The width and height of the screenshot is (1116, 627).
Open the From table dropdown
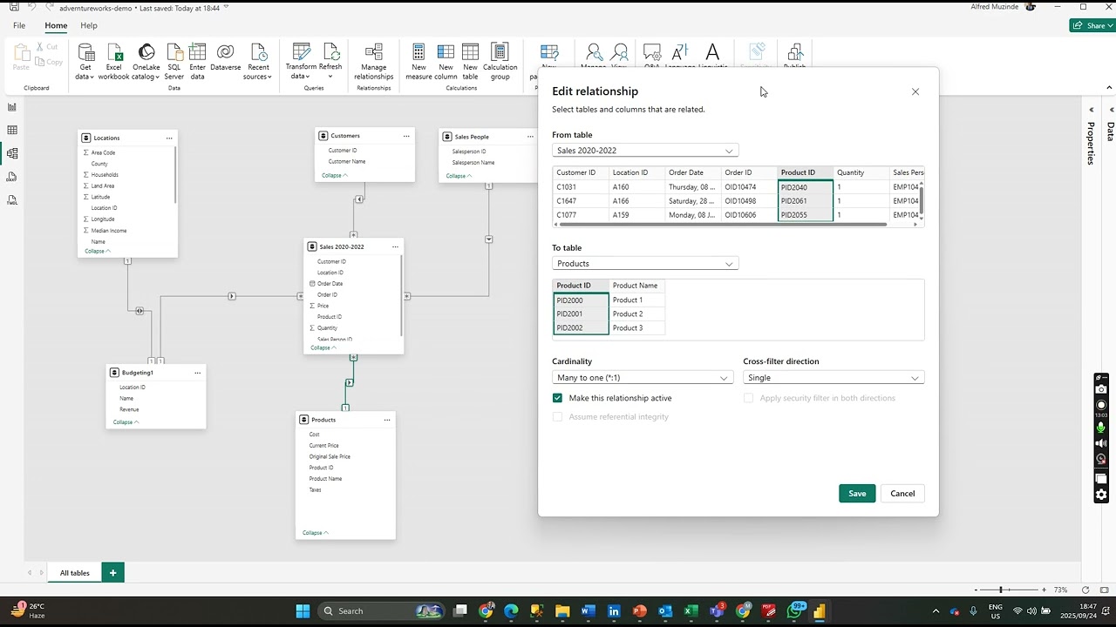[645, 151]
